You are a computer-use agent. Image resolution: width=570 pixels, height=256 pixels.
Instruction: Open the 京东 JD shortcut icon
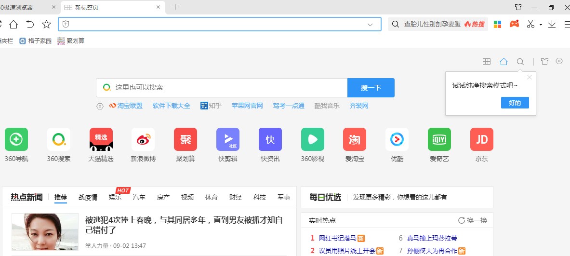point(481,139)
